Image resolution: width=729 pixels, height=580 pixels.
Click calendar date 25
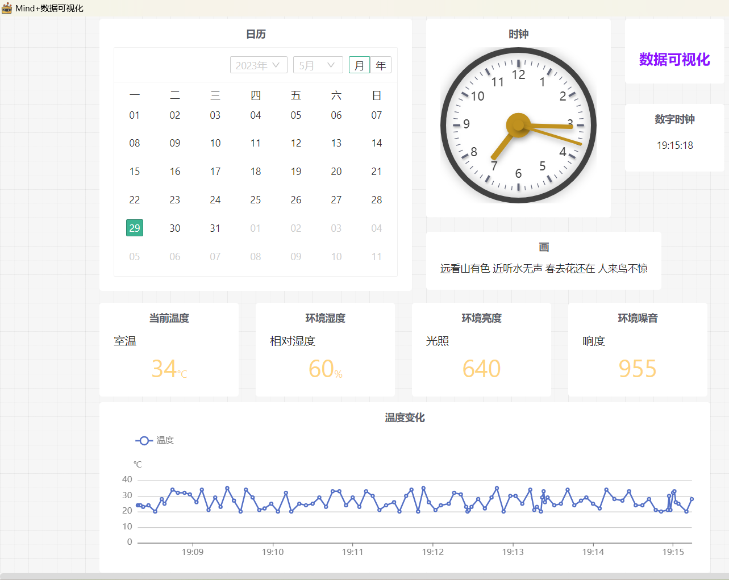pyautogui.click(x=256, y=199)
